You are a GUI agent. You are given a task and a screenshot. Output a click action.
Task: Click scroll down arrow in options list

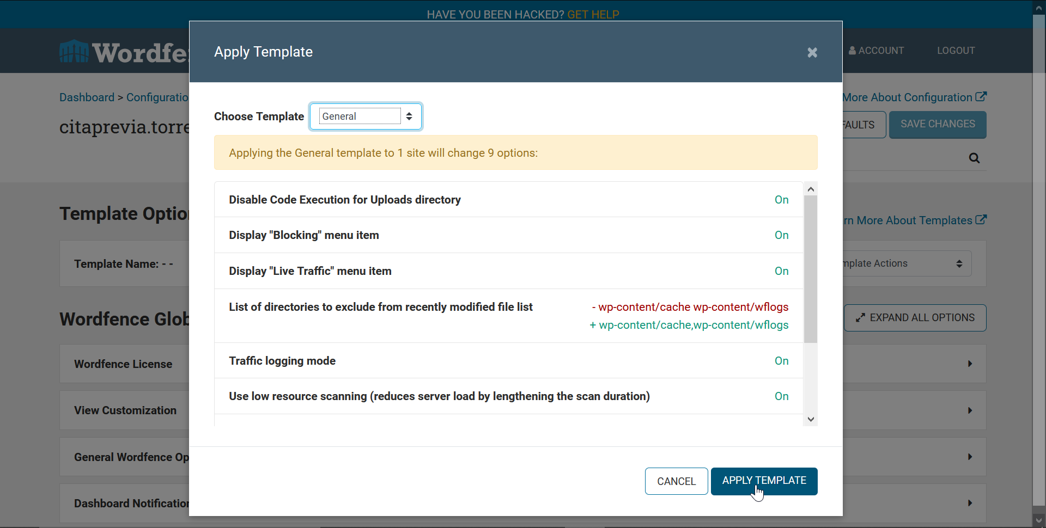click(811, 419)
